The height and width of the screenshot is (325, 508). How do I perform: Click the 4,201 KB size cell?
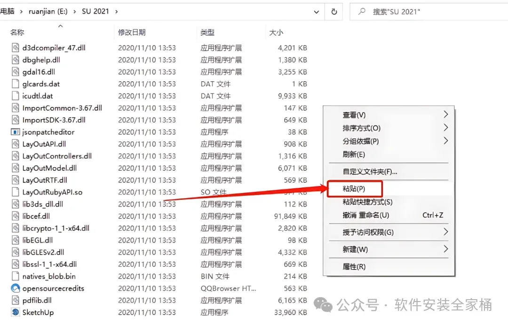[x=293, y=48]
